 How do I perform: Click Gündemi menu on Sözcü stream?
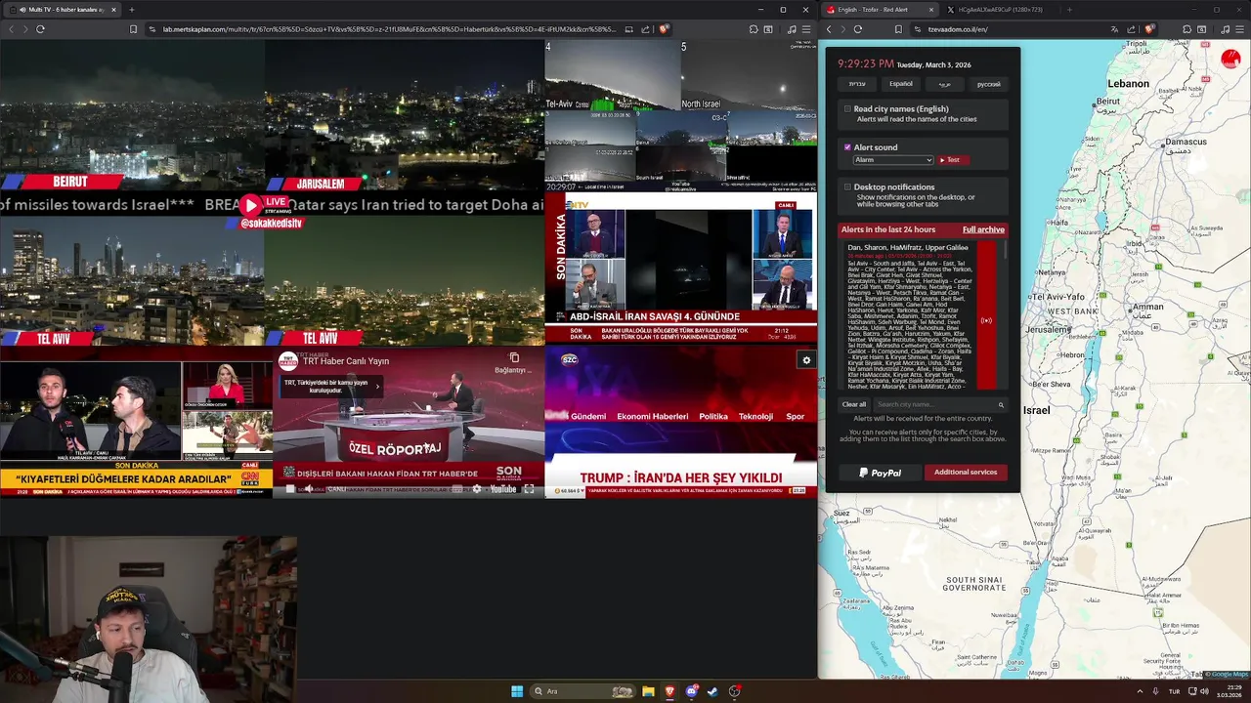click(x=588, y=416)
